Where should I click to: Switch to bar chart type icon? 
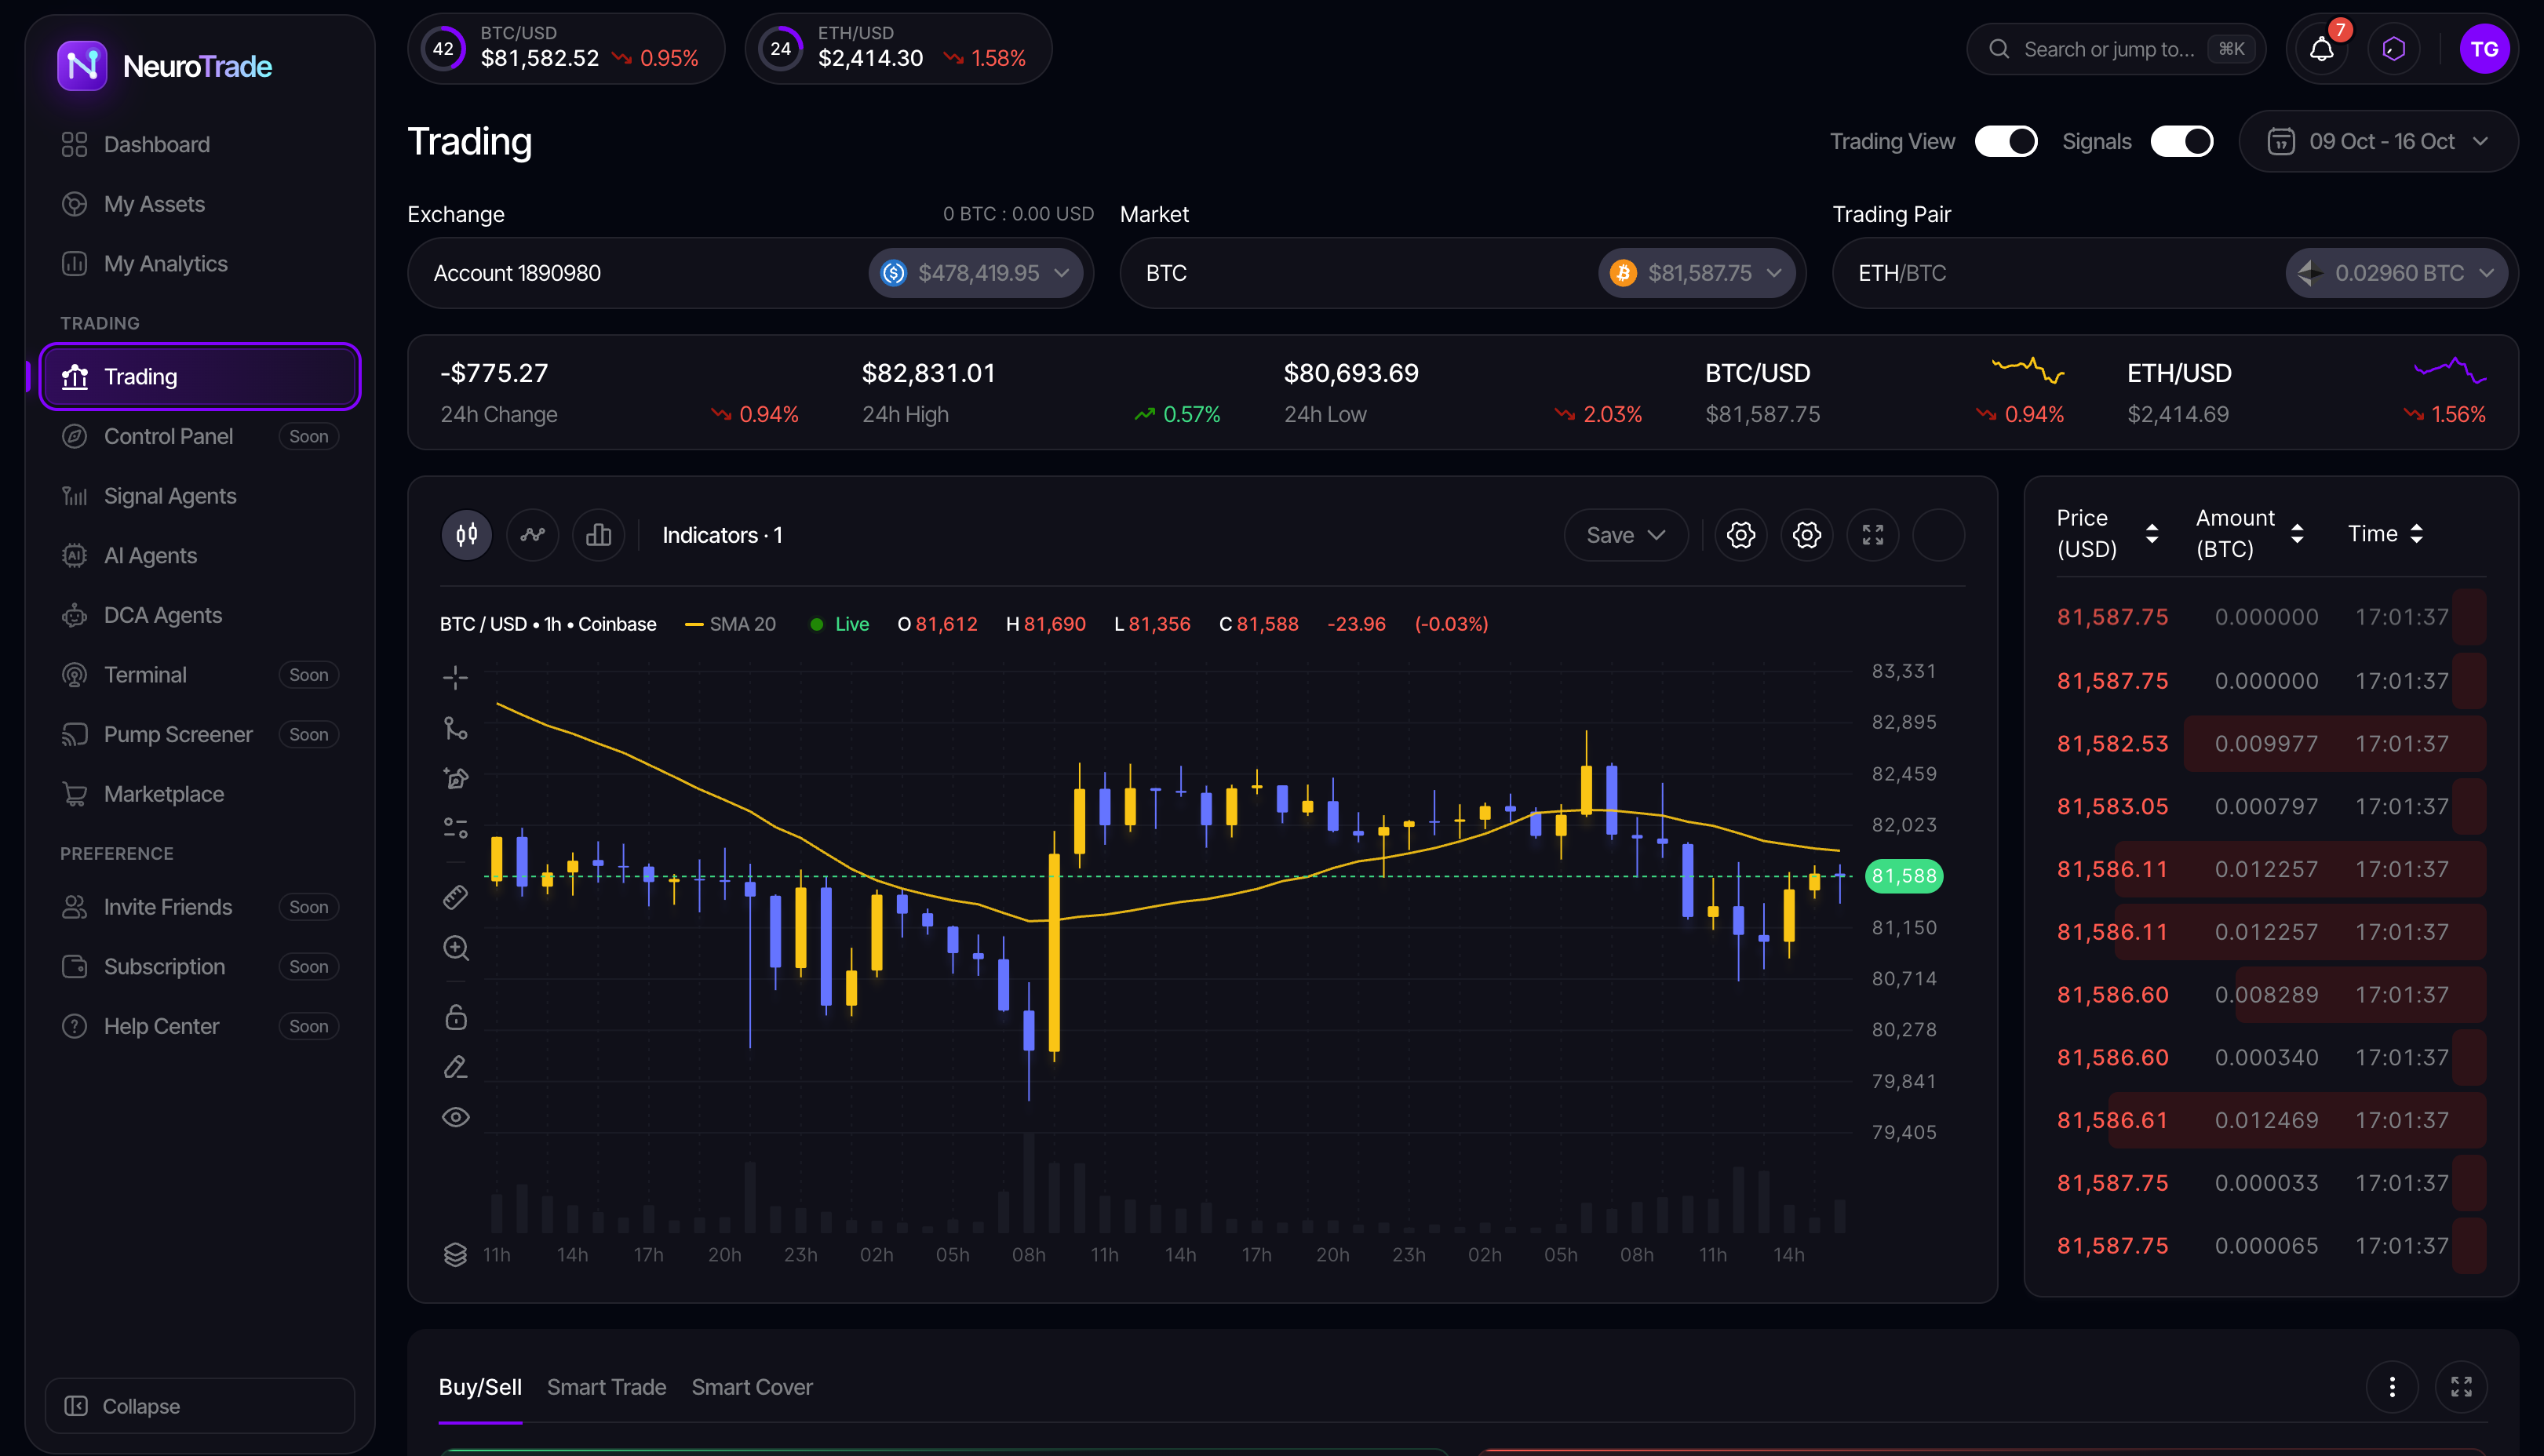tap(598, 535)
